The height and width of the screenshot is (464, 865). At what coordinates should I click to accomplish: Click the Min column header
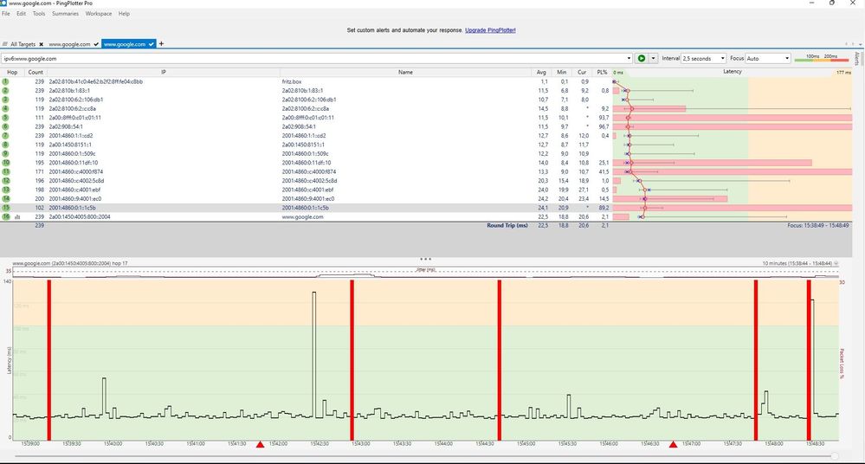(x=562, y=72)
